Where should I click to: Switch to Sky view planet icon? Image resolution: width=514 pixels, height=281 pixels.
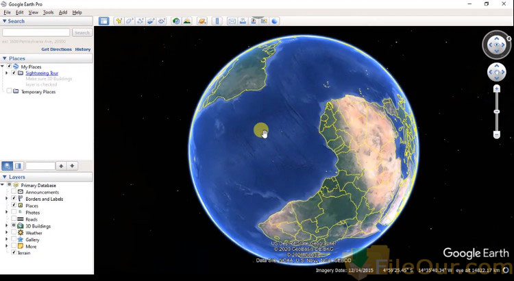click(x=202, y=21)
